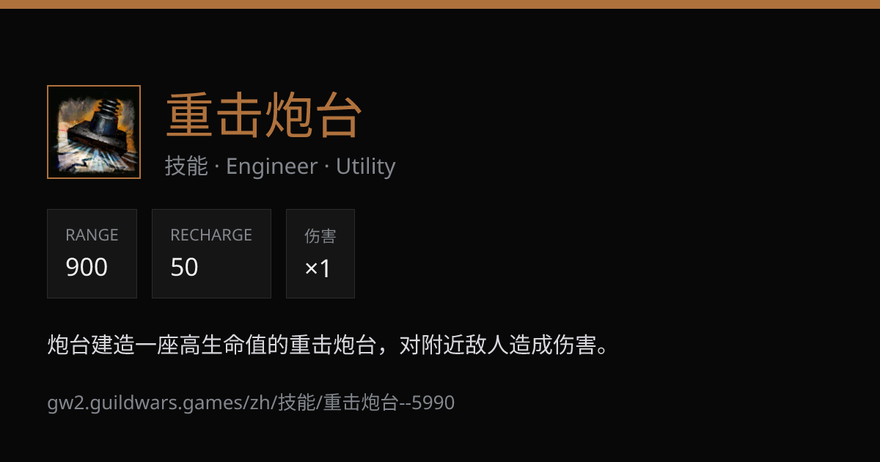Click the 伤害 damage stat box
The height and width of the screenshot is (462, 880).
(320, 254)
